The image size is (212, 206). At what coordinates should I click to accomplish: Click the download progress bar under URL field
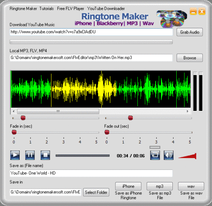point(91,42)
